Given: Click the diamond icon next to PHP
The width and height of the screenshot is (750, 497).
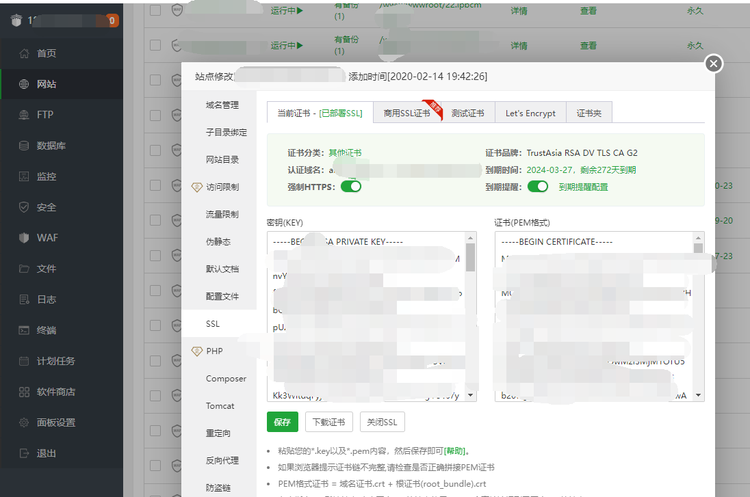Looking at the screenshot, I should (x=196, y=351).
